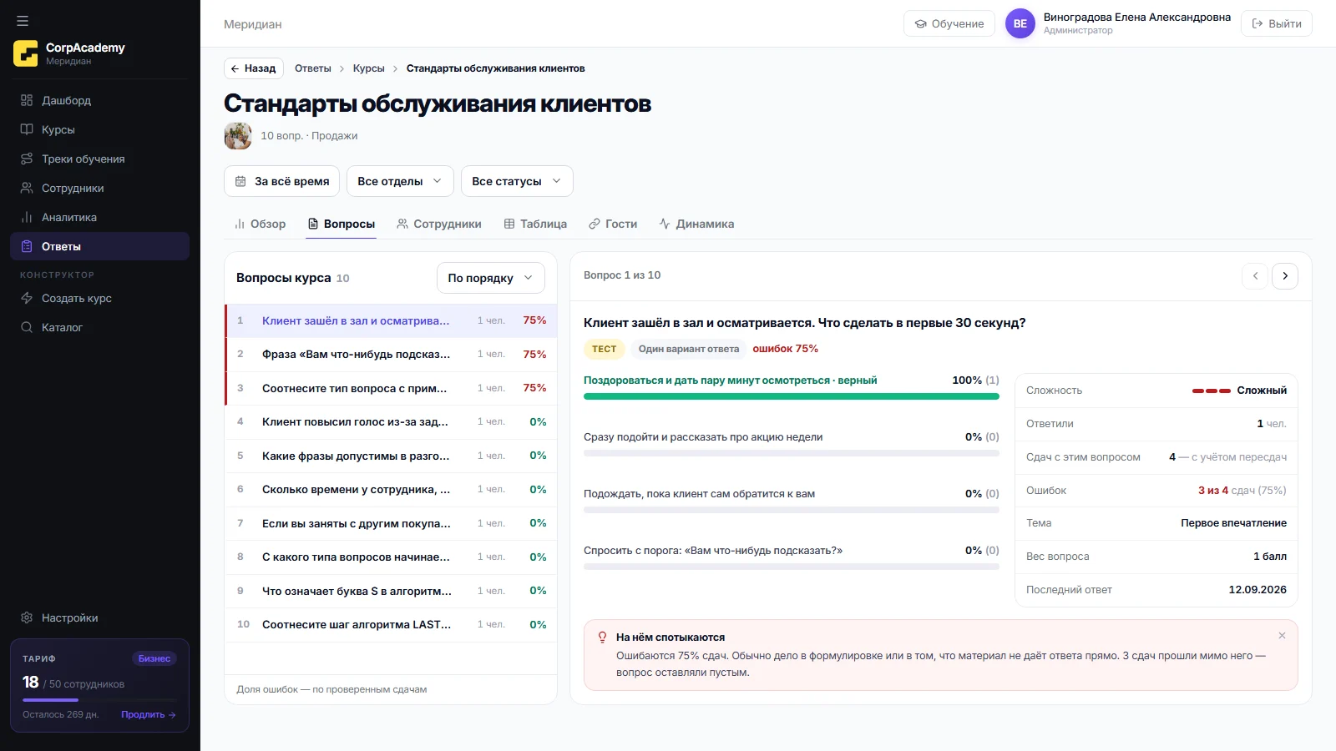
Task: Click the Обучение button in the header
Action: (949, 23)
